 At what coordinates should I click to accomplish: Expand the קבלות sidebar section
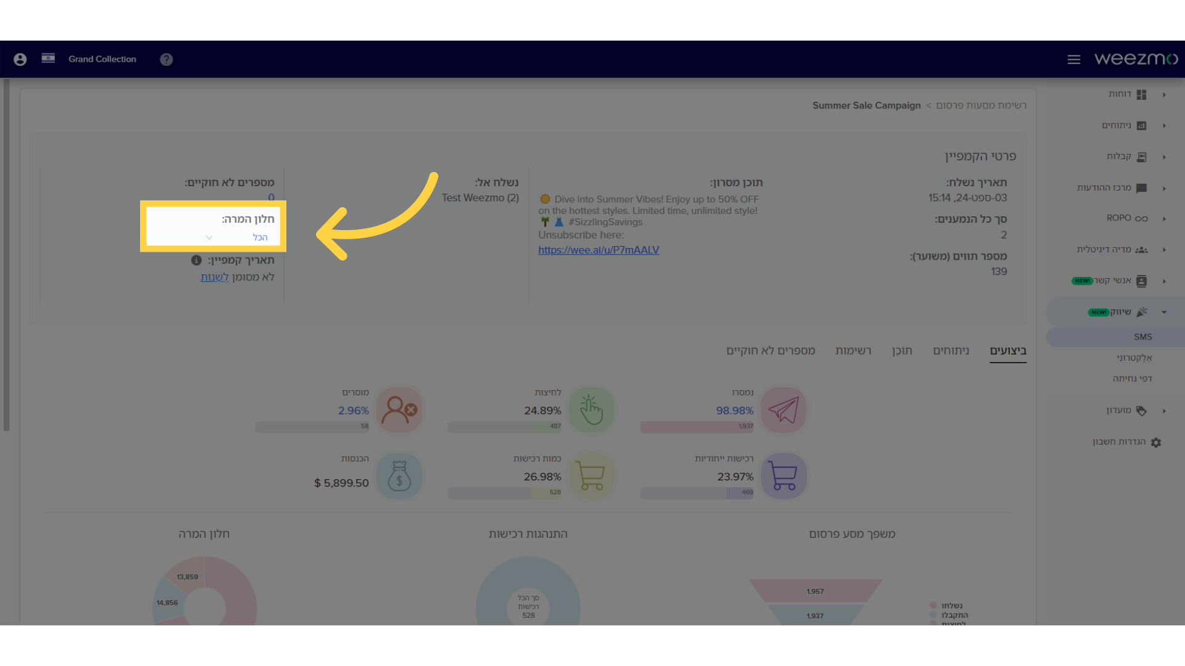(1164, 157)
